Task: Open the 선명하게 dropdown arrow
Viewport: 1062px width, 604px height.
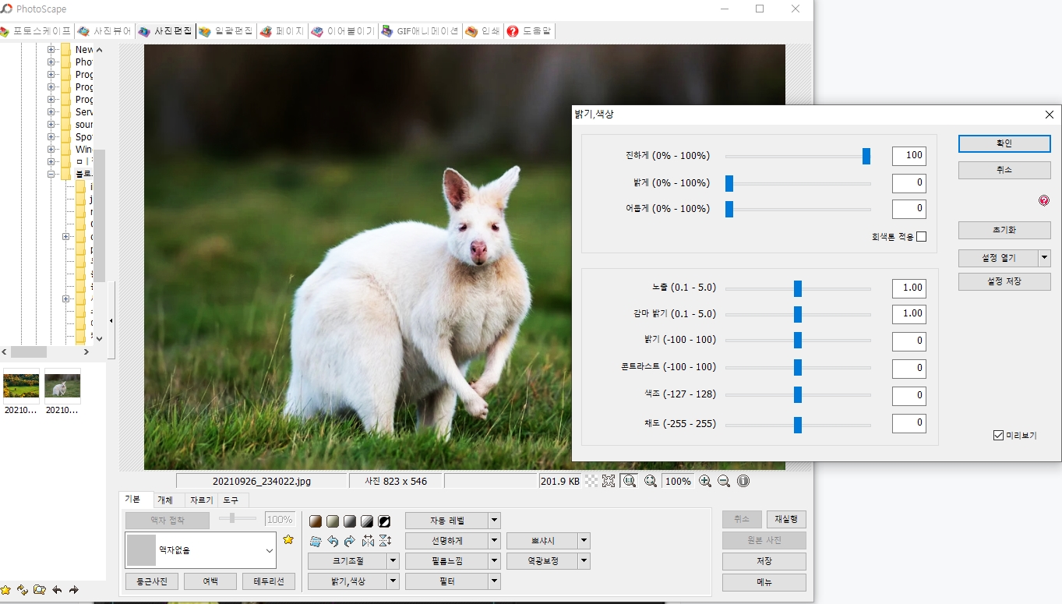Action: tap(495, 540)
